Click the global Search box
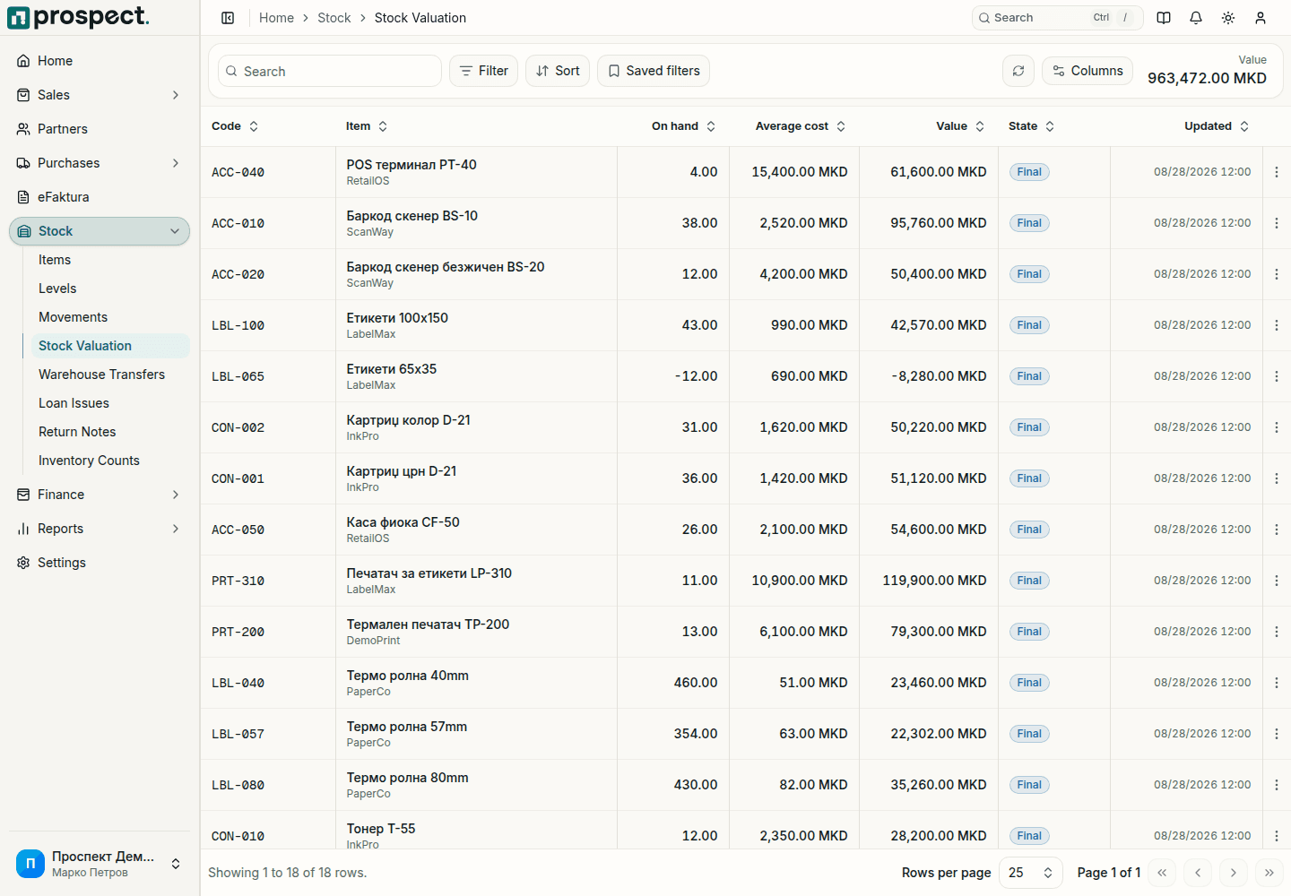This screenshot has width=1291, height=896. point(1058,18)
